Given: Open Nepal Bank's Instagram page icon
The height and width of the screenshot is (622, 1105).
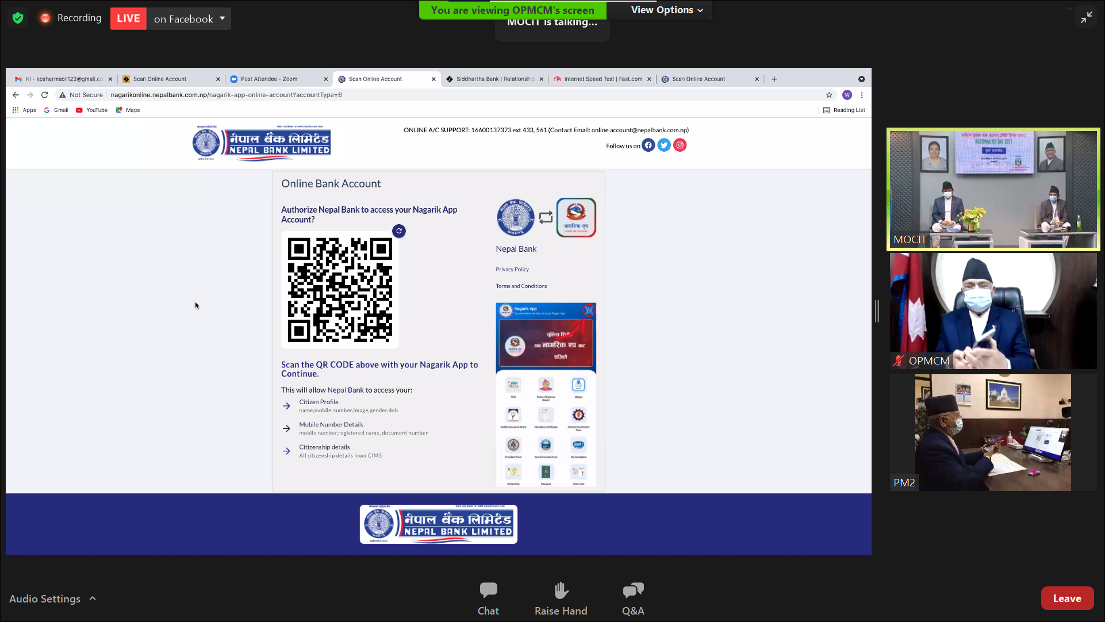Looking at the screenshot, I should point(680,145).
